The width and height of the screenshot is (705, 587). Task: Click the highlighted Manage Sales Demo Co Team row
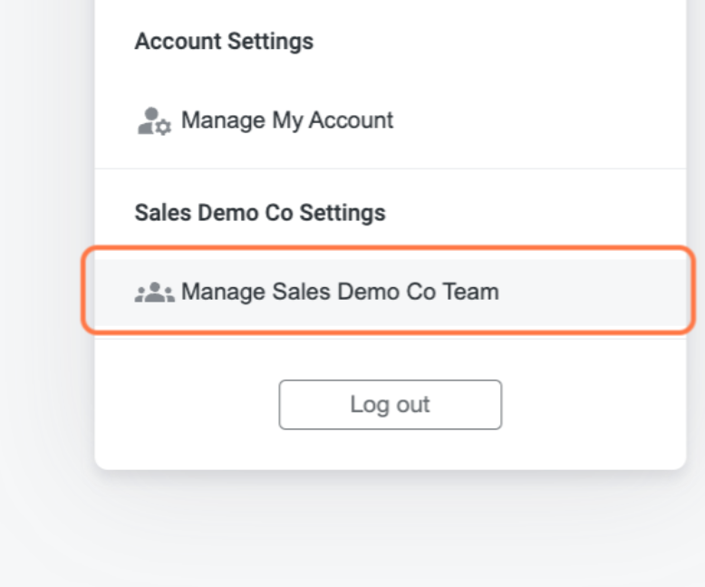coord(390,292)
